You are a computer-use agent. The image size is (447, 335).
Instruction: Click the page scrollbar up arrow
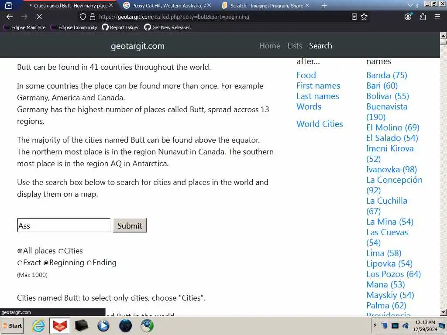(444, 36)
